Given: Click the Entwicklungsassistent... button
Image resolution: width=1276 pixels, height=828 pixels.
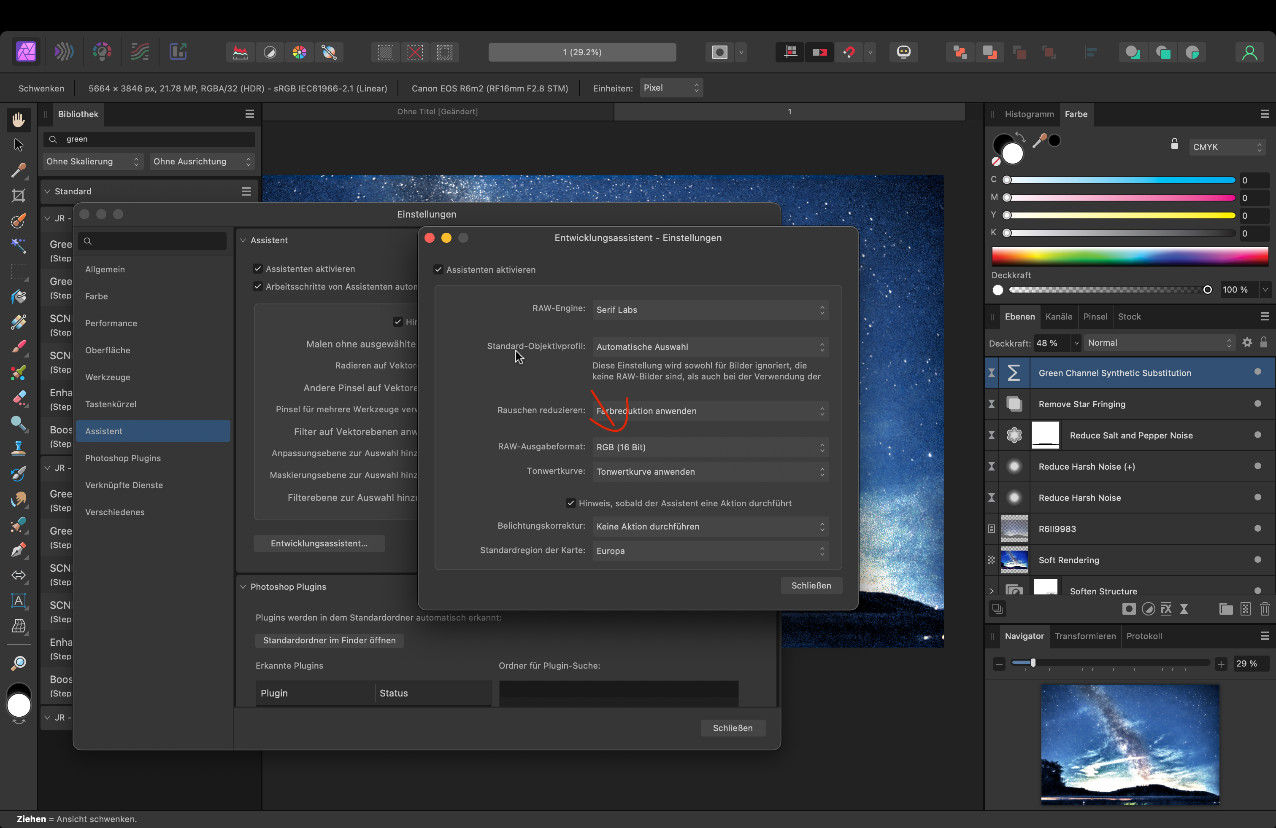Looking at the screenshot, I should (319, 543).
